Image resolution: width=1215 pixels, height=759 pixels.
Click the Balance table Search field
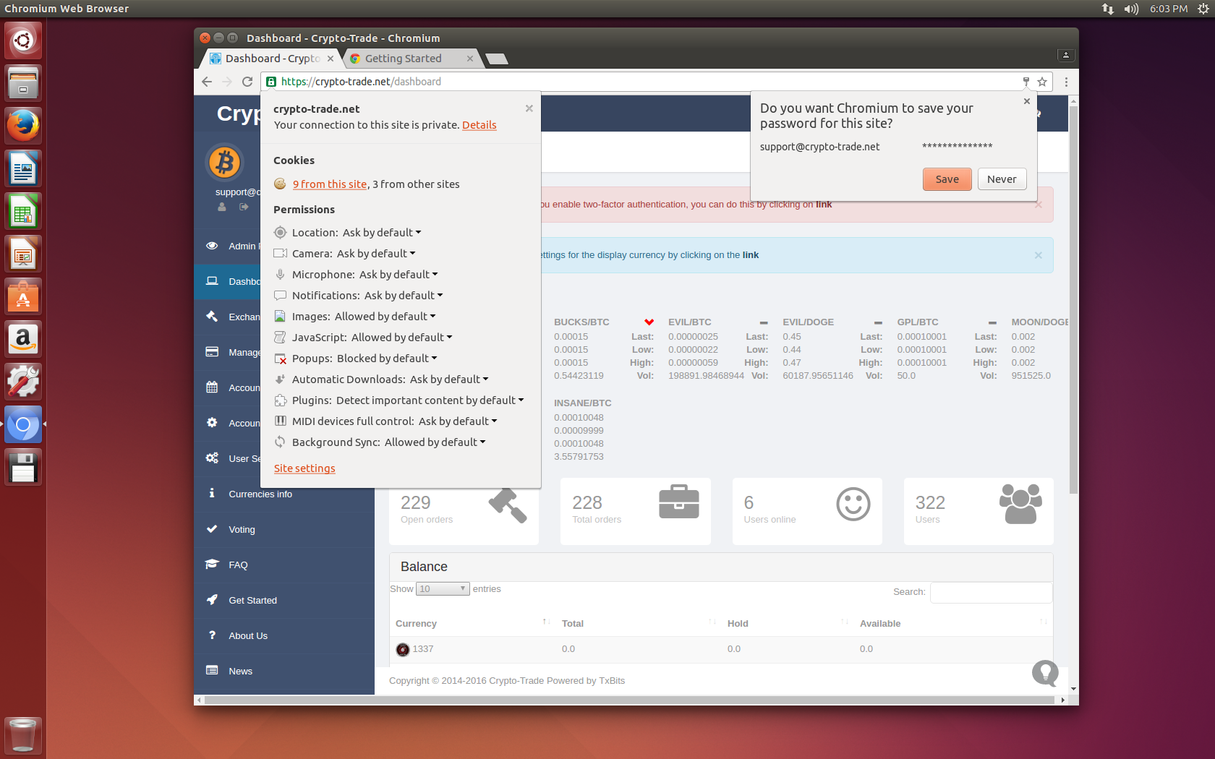coord(991,592)
